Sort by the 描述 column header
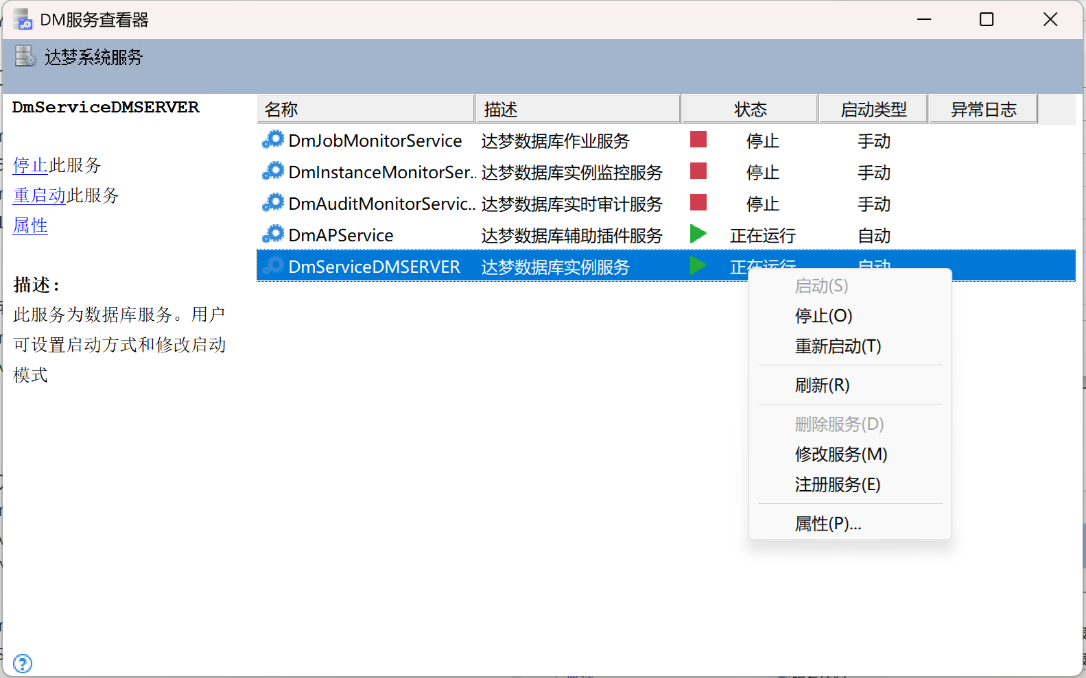Screen dimensions: 1086x678 pyautogui.click(x=578, y=109)
